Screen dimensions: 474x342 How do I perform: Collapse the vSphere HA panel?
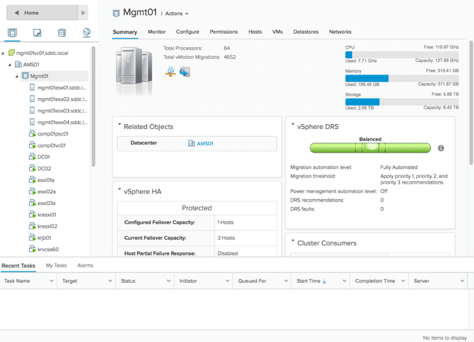(119, 189)
